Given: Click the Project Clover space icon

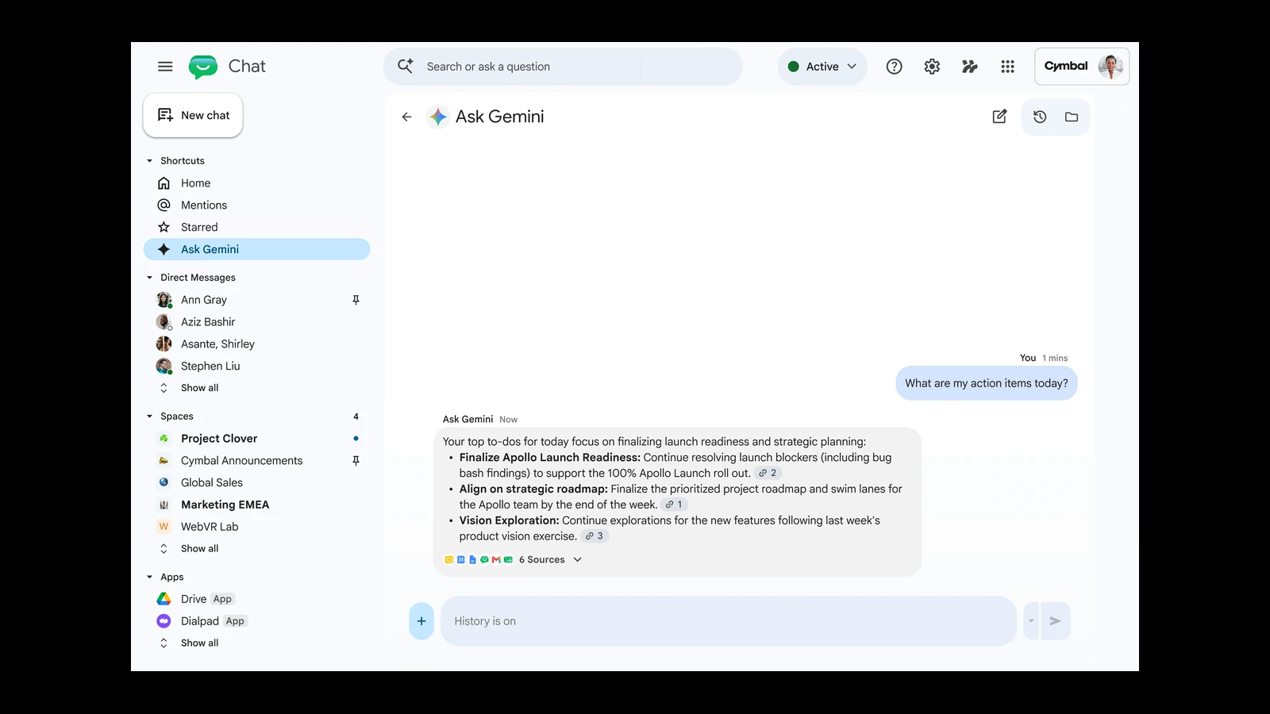Looking at the screenshot, I should pyautogui.click(x=164, y=439).
